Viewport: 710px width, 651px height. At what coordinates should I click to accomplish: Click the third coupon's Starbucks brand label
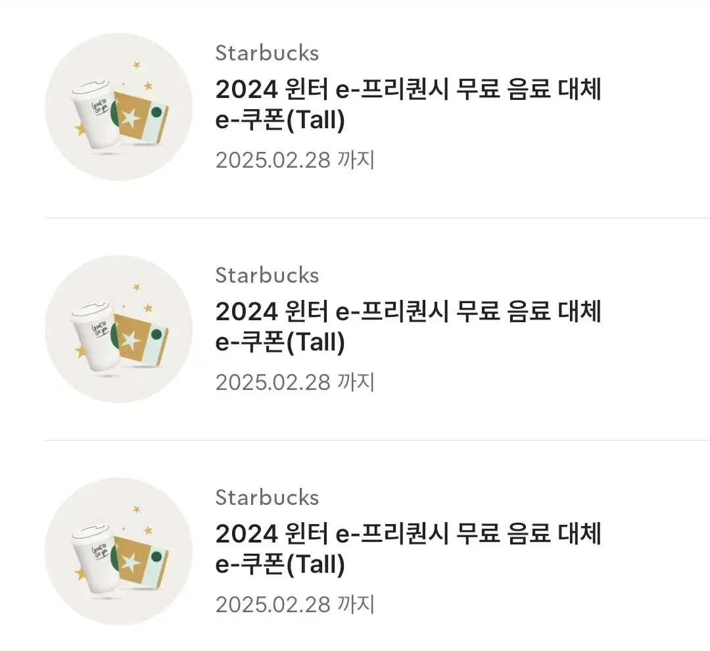[267, 497]
